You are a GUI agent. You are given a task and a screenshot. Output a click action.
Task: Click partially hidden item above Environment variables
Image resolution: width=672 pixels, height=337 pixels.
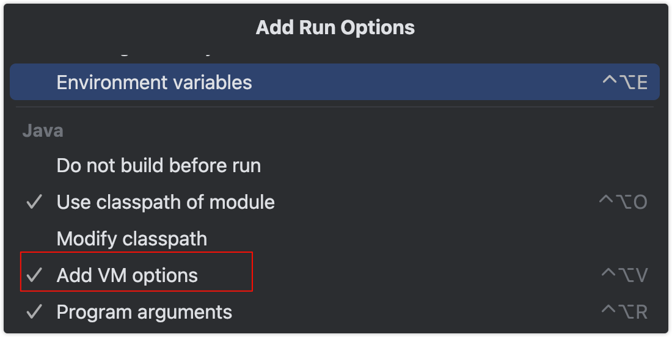pos(153,55)
